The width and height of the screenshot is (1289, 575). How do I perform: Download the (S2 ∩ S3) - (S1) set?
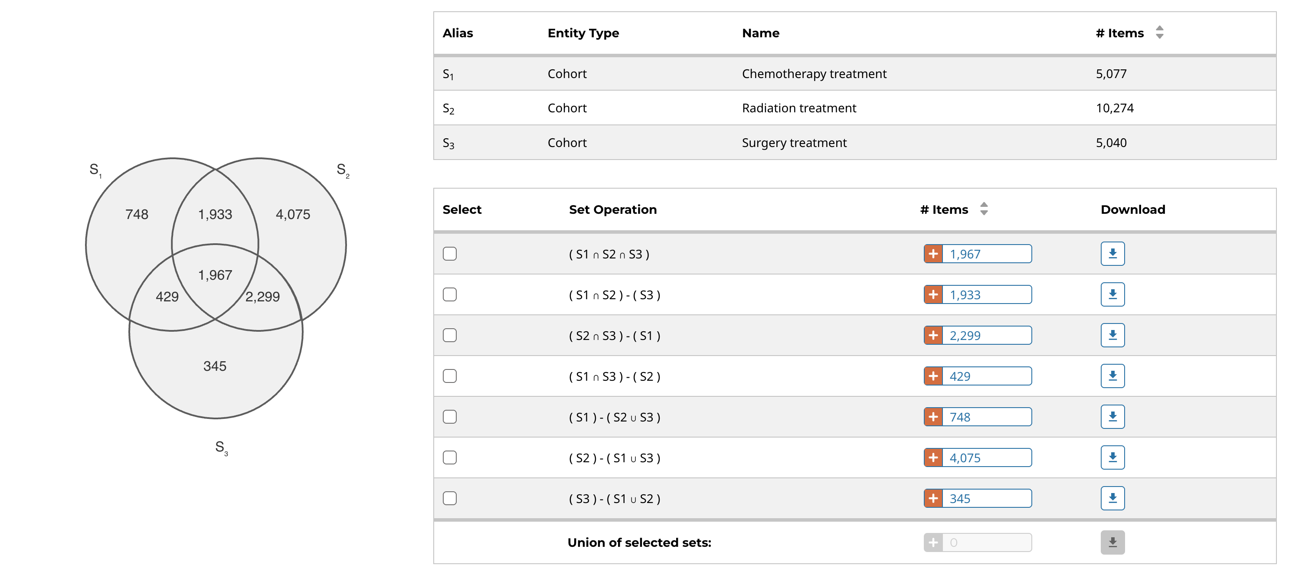(x=1112, y=335)
